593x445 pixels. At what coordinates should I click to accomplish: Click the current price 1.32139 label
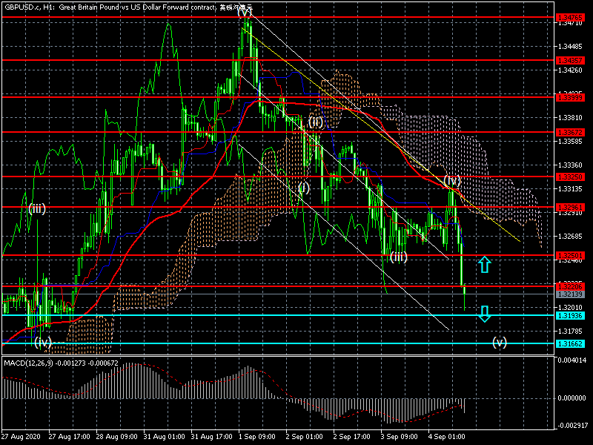(x=569, y=294)
